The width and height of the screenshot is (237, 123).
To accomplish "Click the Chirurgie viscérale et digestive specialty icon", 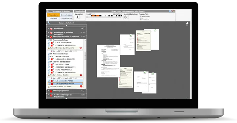I will click(x=51, y=37).
